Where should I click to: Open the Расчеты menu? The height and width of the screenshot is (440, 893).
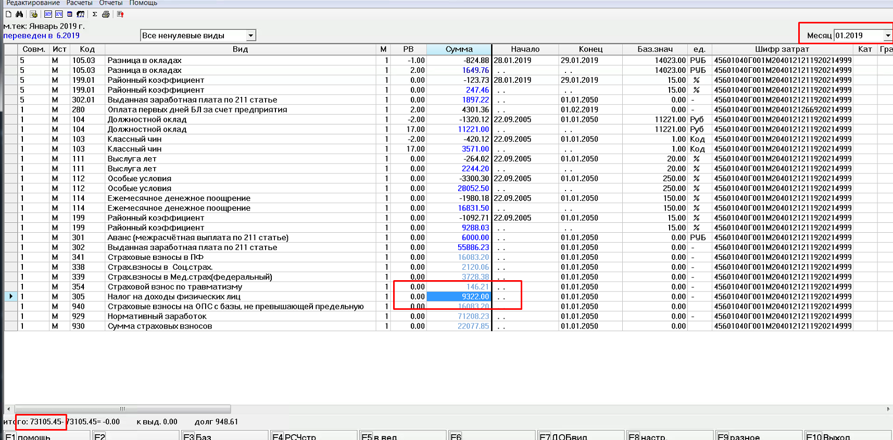pyautogui.click(x=79, y=3)
